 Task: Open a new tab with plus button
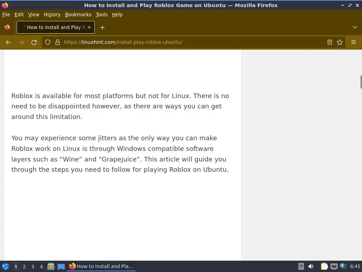(102, 28)
